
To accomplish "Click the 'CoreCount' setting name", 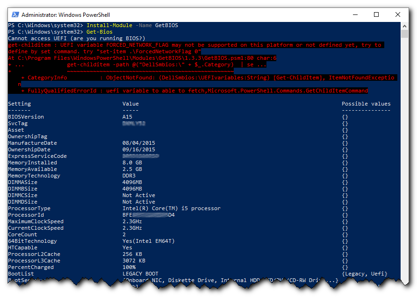I will 22,234.
